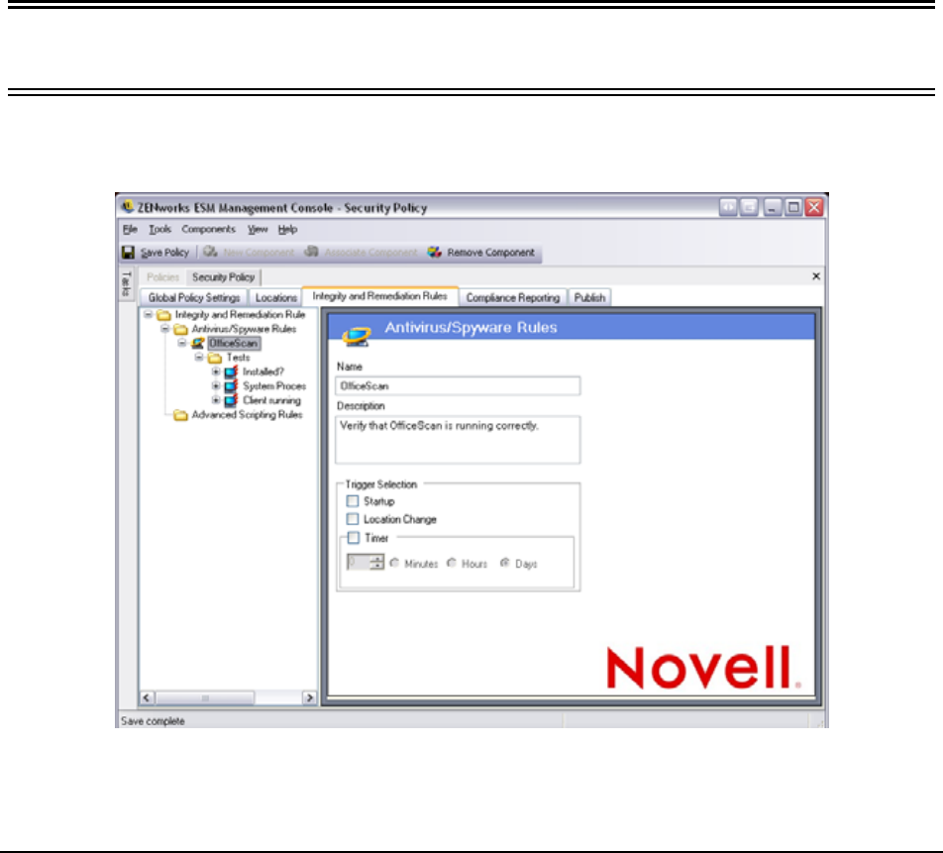This screenshot has height=853, width=943.
Task: Switch to the Publish tab
Action: (x=589, y=298)
